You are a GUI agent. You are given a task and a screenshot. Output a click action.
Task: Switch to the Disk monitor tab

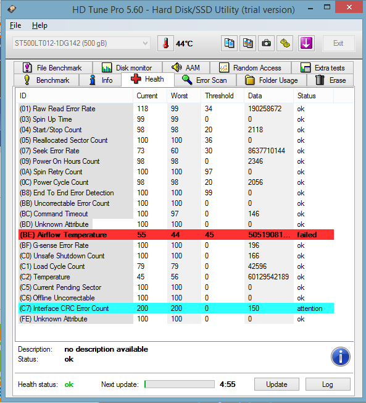pos(127,68)
